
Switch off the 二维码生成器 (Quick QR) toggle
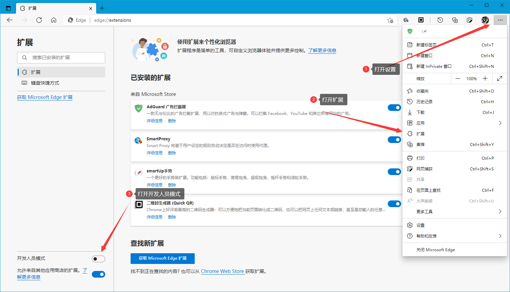(394, 204)
